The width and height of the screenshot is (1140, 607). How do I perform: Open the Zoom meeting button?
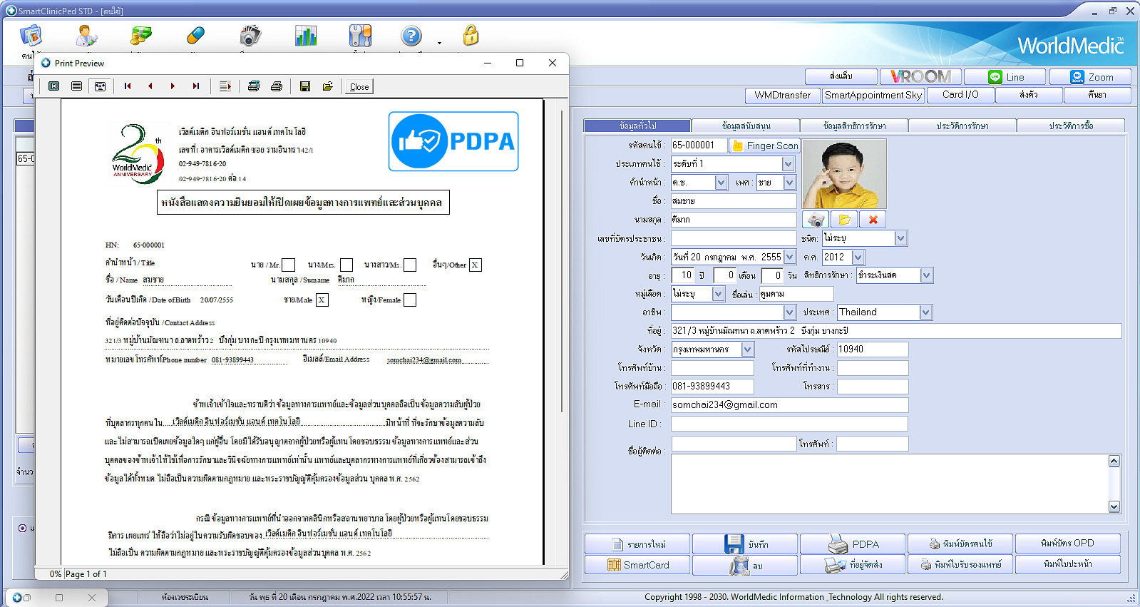click(1090, 77)
